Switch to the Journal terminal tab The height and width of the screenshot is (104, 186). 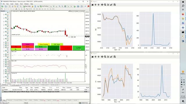point(75,100)
